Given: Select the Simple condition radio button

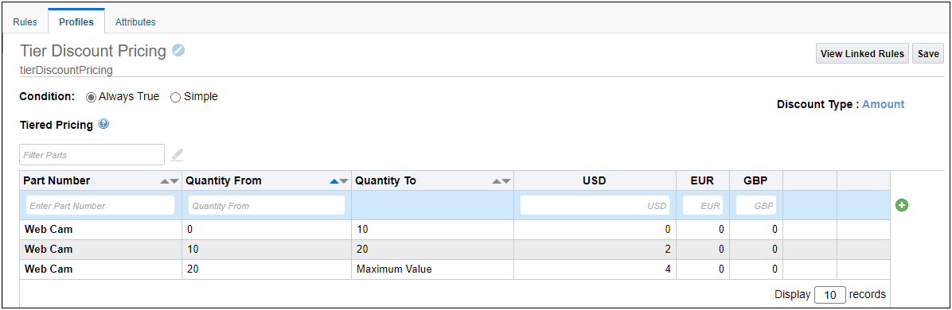Looking at the screenshot, I should [175, 96].
